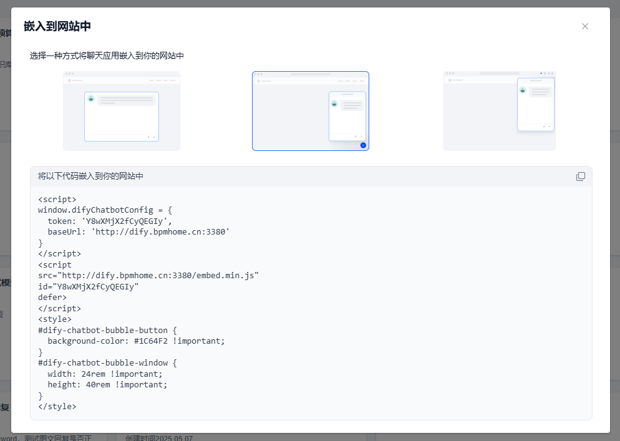620x441 pixels.
Task: Click the token line 'Y8wXMjX2fCyQEGIy' in code
Action: pyautogui.click(x=110, y=221)
